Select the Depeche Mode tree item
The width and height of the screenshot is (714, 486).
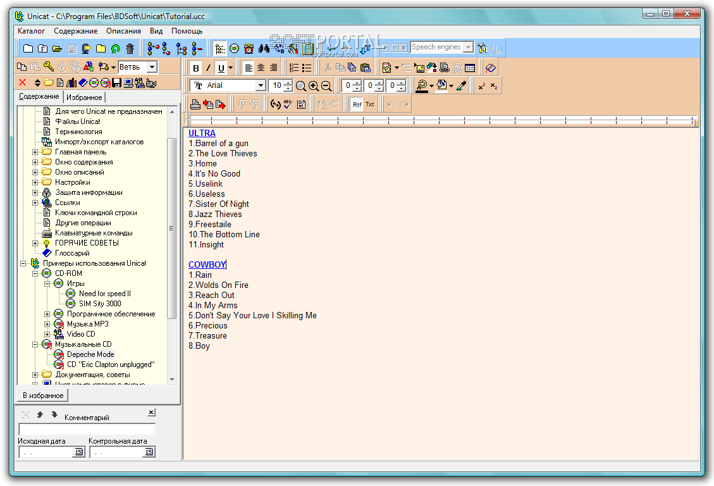click(90, 354)
